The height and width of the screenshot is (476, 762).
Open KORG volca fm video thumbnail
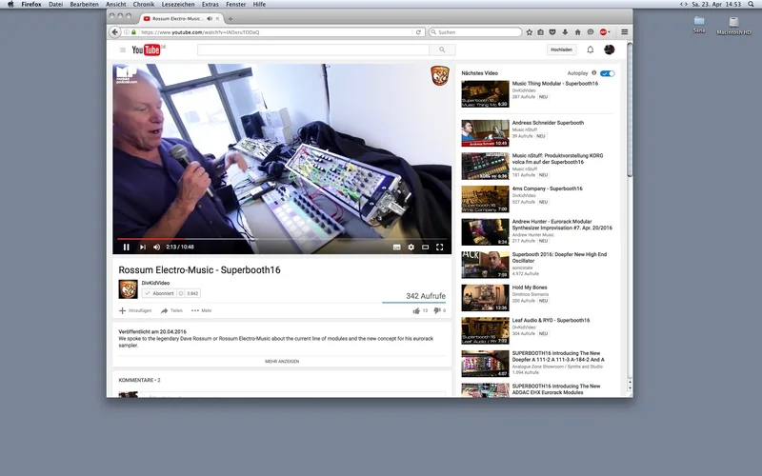coord(485,166)
